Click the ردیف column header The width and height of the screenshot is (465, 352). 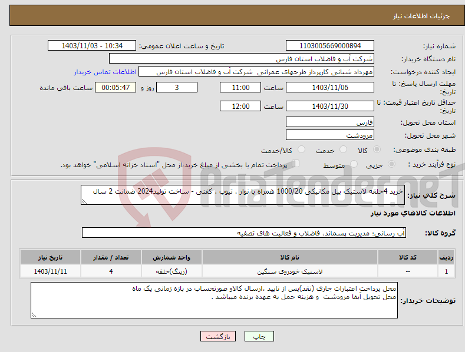coord(446,257)
